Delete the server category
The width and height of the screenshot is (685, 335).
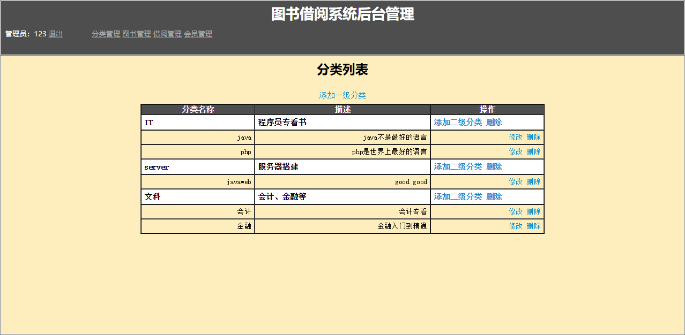click(x=494, y=167)
